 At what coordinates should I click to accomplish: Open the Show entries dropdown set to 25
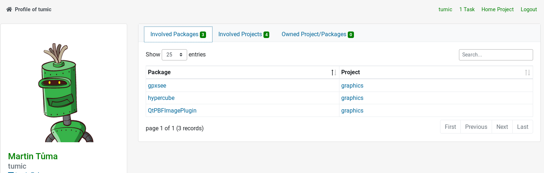174,55
